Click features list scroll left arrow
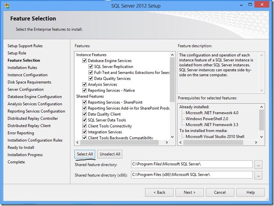The image size is (274, 206). 78,143
